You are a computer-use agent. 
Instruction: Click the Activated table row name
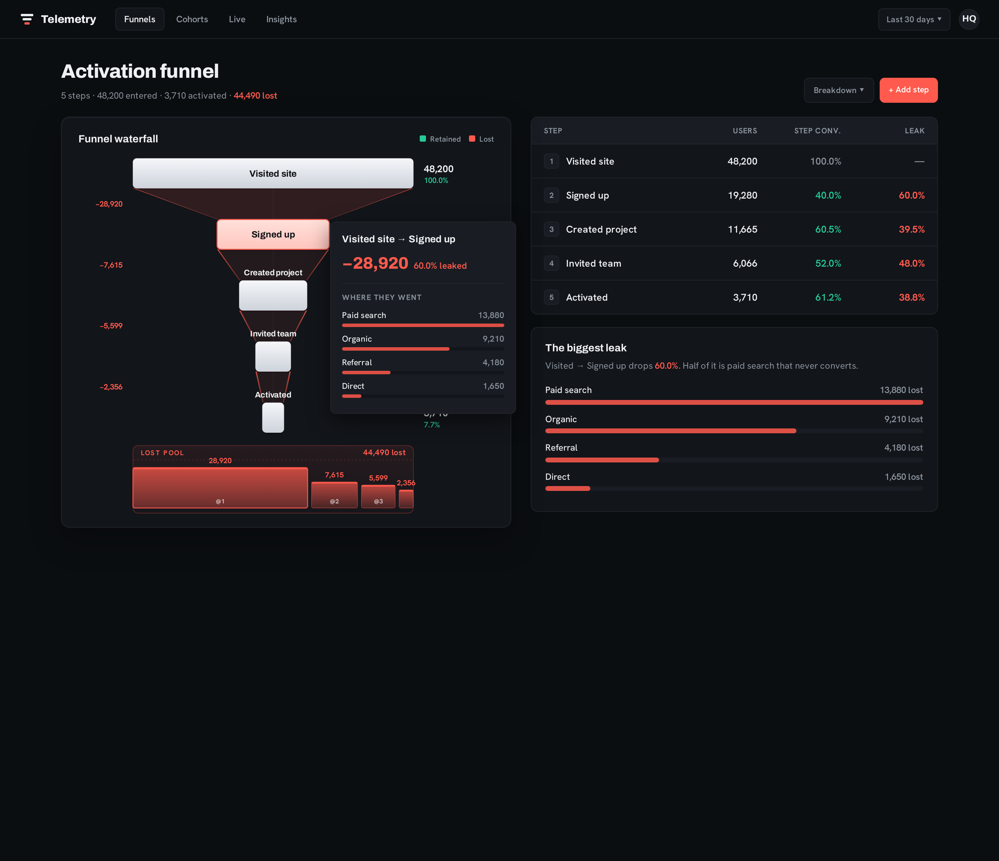587,297
